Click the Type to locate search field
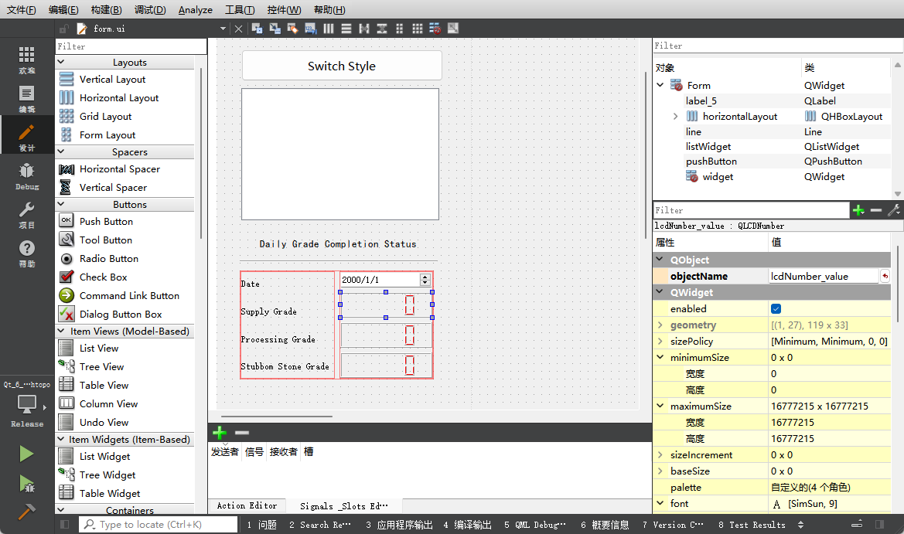 tap(159, 525)
